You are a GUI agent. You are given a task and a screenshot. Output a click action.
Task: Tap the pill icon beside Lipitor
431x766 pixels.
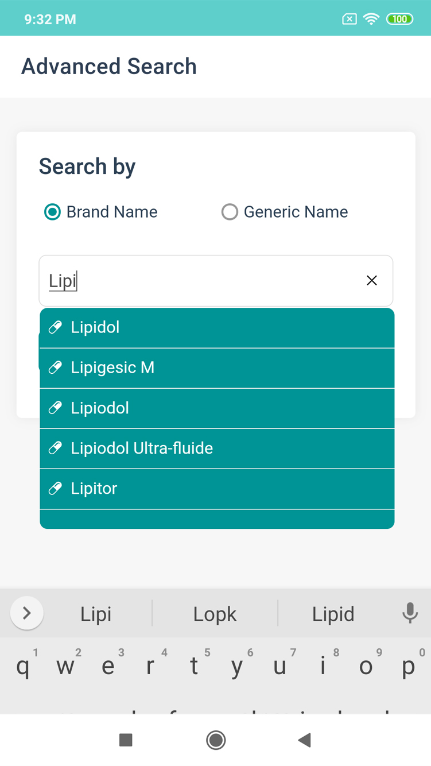(55, 489)
